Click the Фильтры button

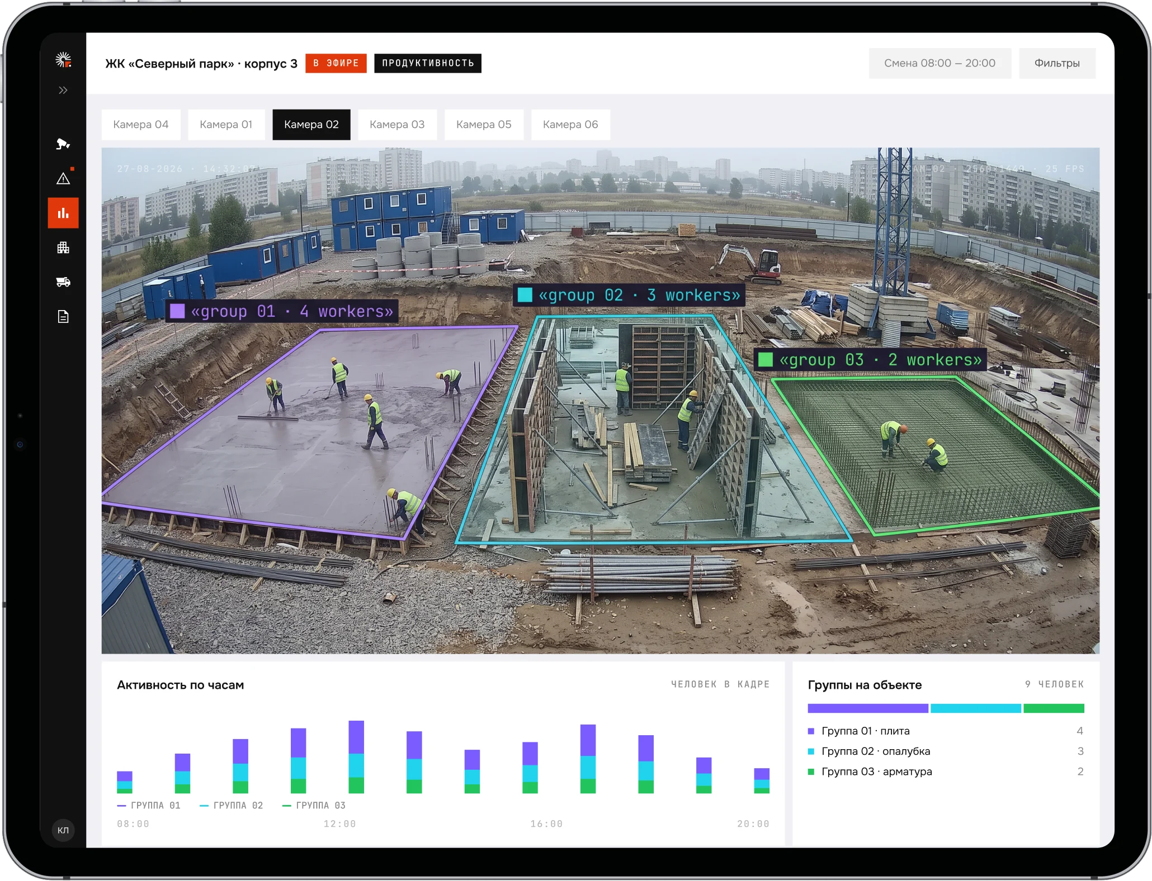1057,63
